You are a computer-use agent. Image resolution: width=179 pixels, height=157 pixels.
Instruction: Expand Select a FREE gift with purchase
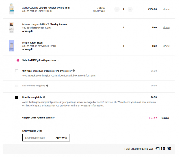click(39, 60)
